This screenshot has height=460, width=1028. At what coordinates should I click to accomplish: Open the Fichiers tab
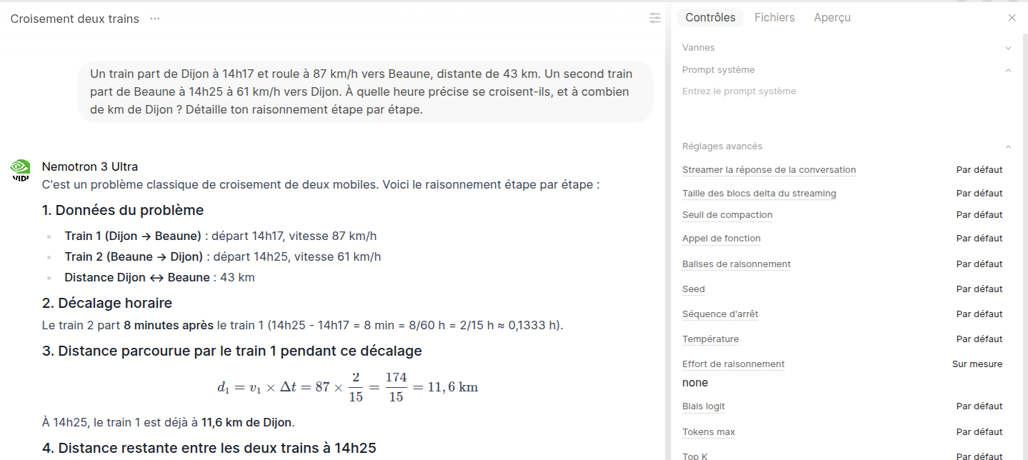[774, 18]
